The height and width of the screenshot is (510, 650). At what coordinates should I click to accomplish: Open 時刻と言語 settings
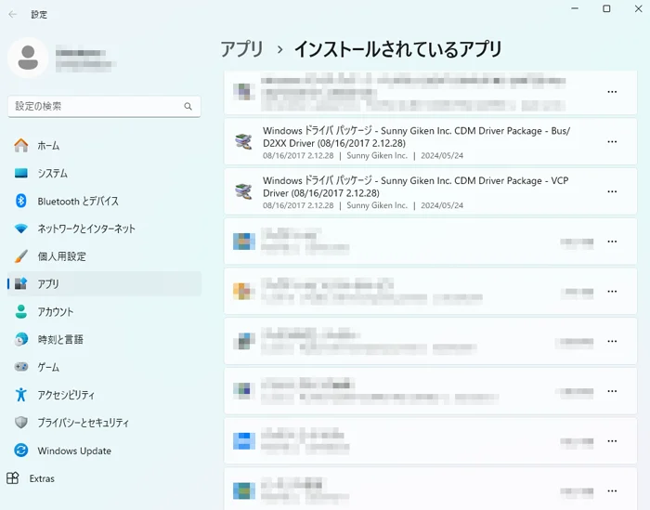pos(104,339)
